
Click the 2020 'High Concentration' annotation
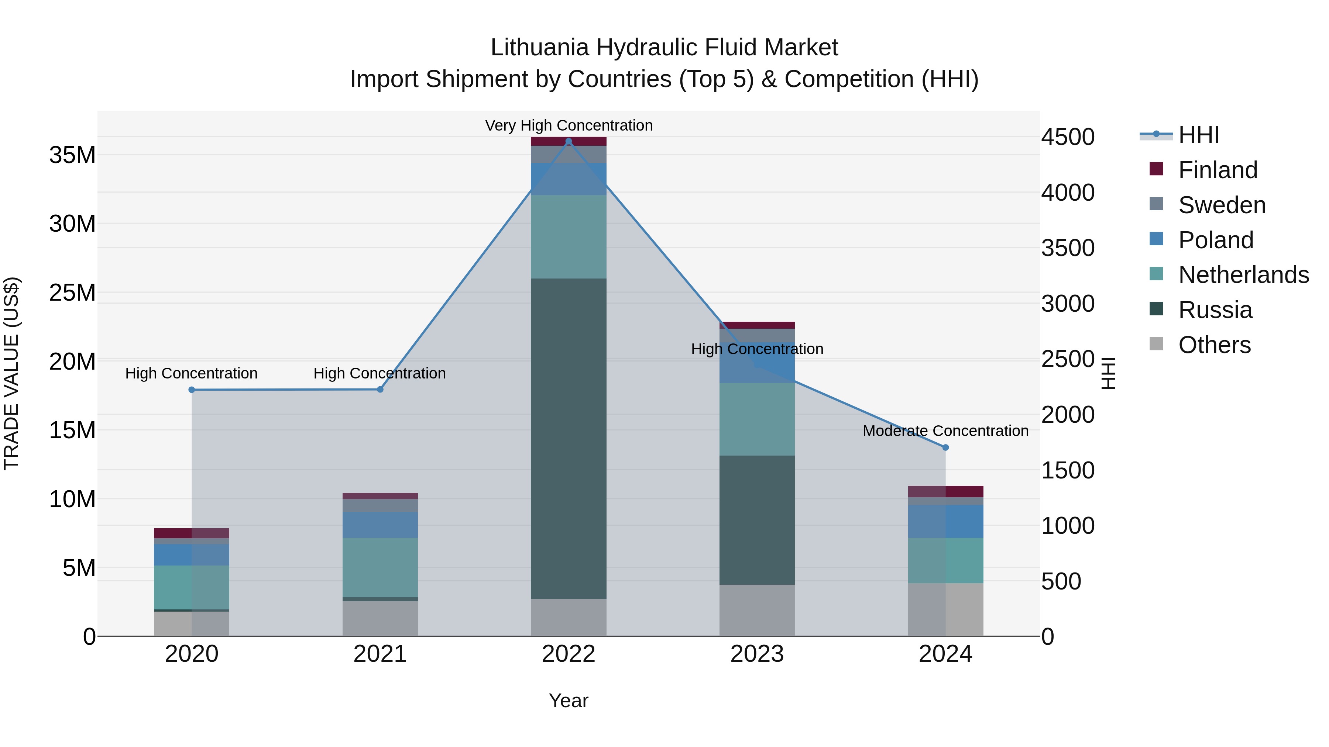(x=191, y=373)
